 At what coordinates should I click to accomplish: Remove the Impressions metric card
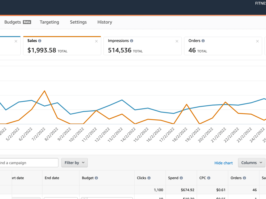(x=177, y=41)
